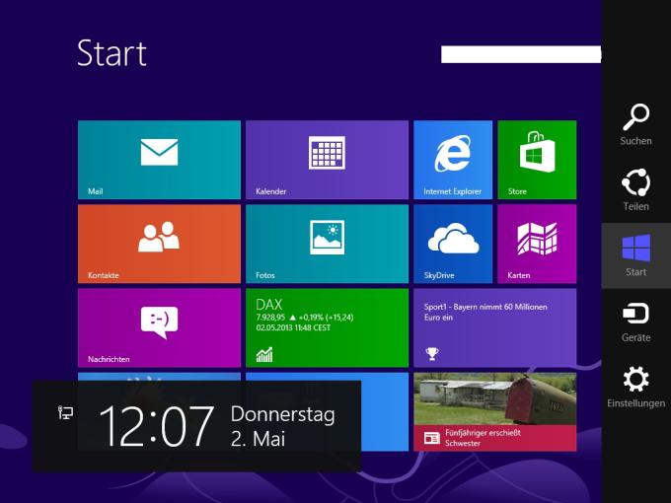Click the DAX value 7.928,95 text
671x503 pixels.
point(270,318)
